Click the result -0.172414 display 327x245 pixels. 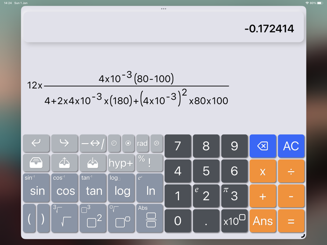269,29
